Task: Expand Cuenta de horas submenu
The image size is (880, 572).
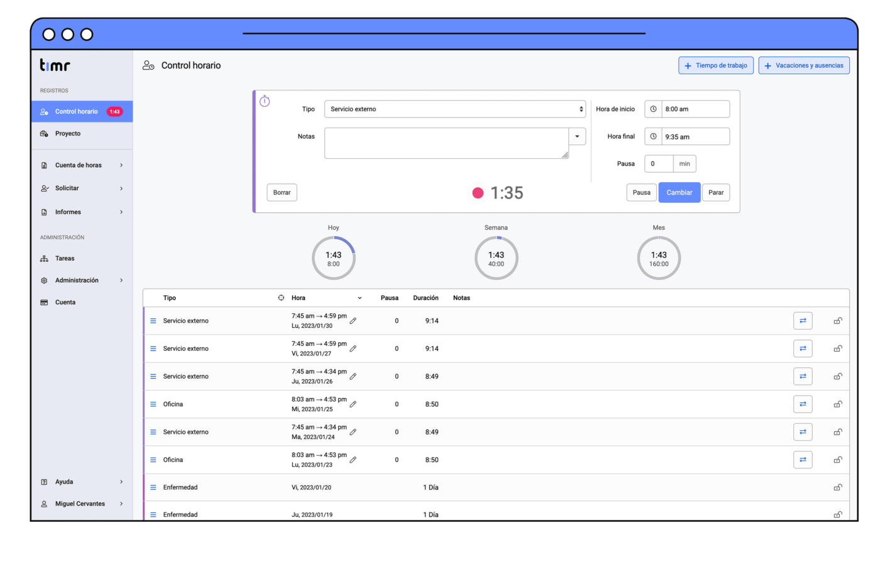Action: tap(121, 165)
